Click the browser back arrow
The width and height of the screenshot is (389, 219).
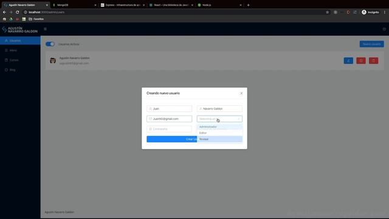(x=4, y=12)
